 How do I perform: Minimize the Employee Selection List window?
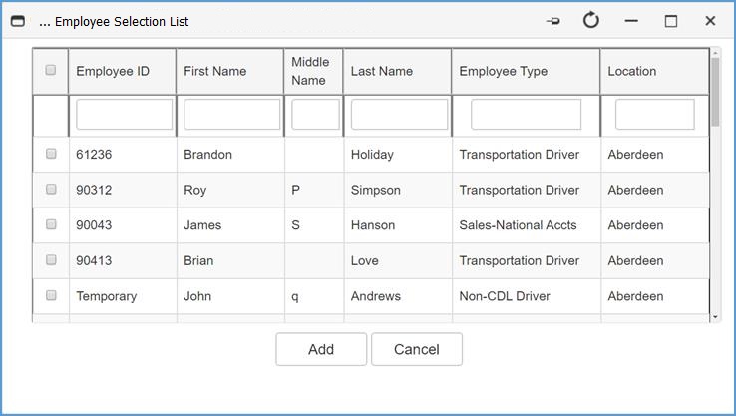631,21
